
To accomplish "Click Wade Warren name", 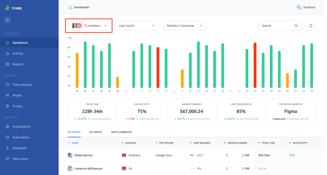I will 84,155.
